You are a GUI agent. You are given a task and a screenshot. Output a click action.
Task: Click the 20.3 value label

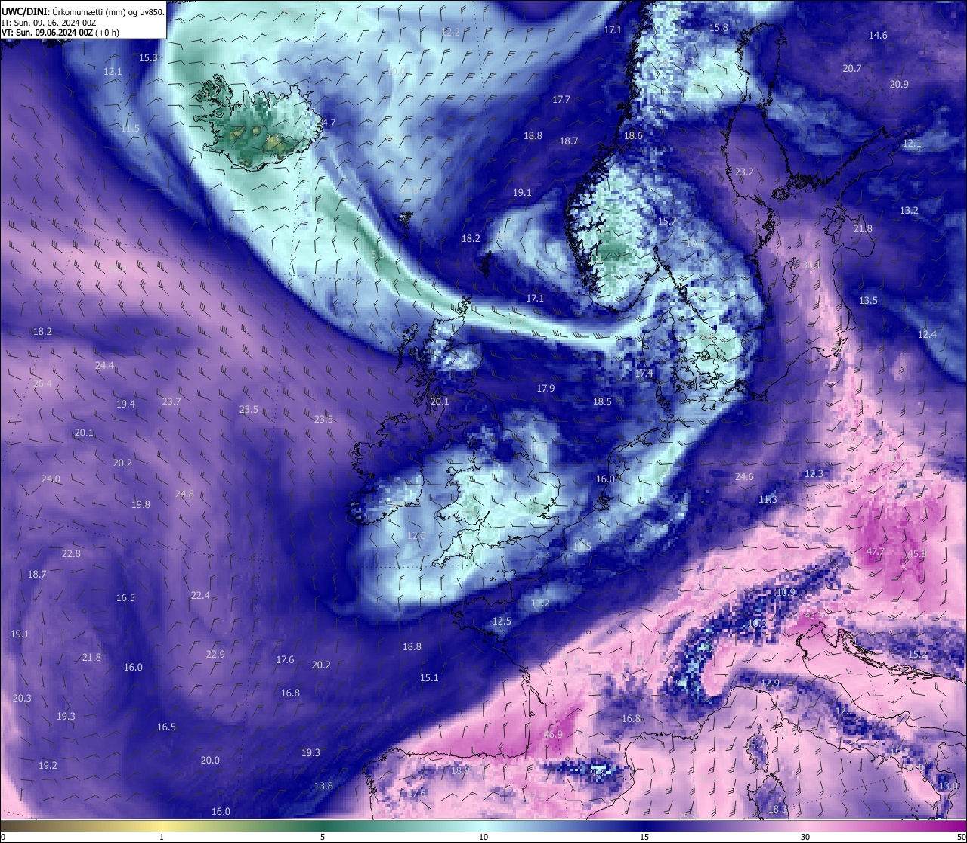22,698
